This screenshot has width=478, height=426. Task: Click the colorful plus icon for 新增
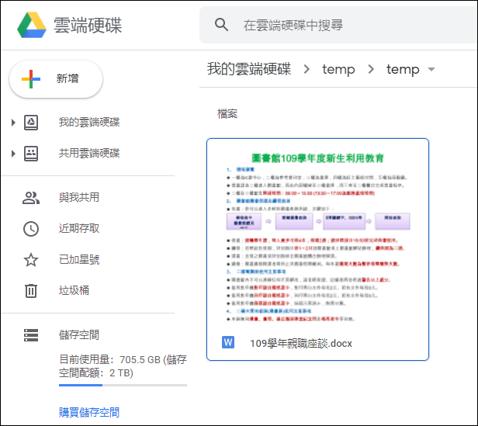31,79
